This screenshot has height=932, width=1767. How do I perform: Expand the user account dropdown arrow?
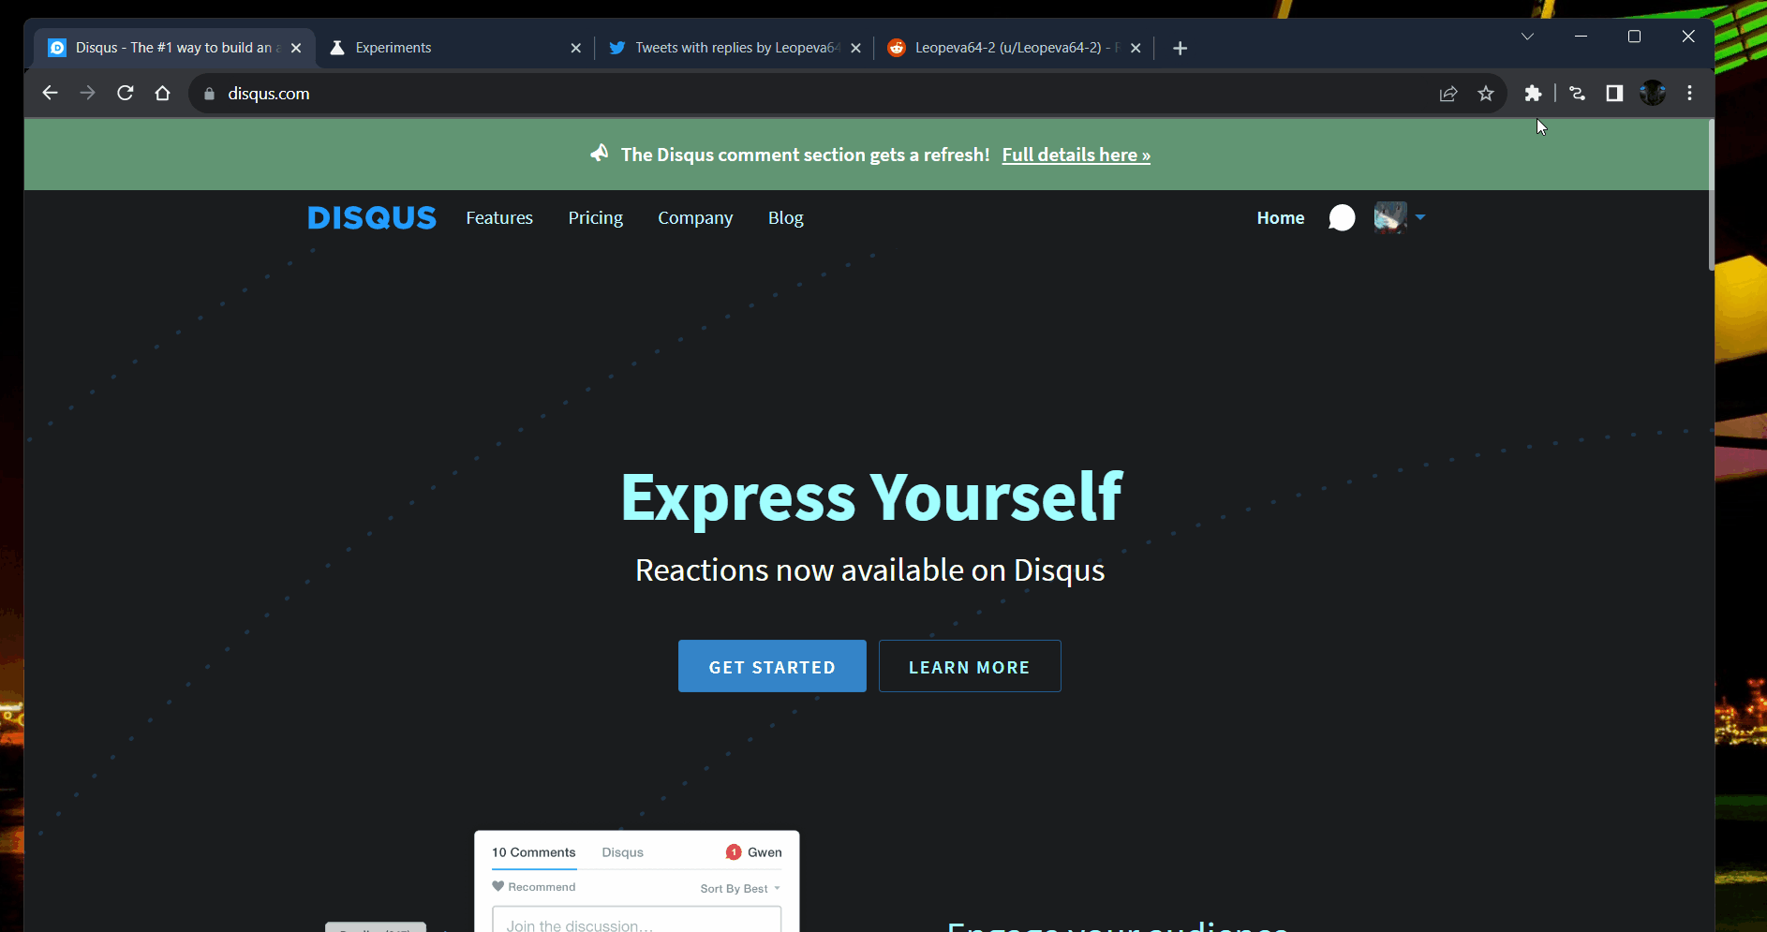pos(1420,217)
